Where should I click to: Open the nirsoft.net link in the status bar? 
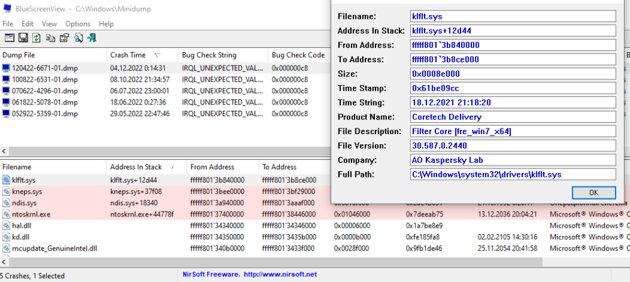(x=280, y=274)
